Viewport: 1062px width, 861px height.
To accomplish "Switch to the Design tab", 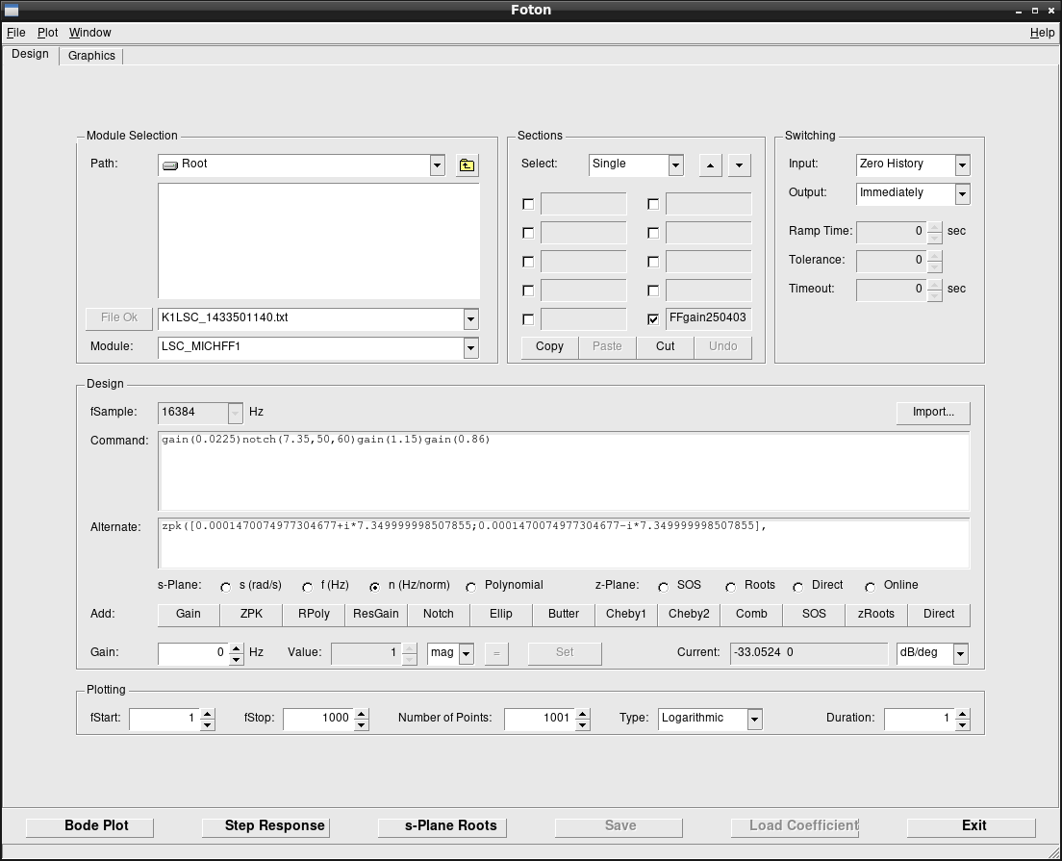I will 30,54.
